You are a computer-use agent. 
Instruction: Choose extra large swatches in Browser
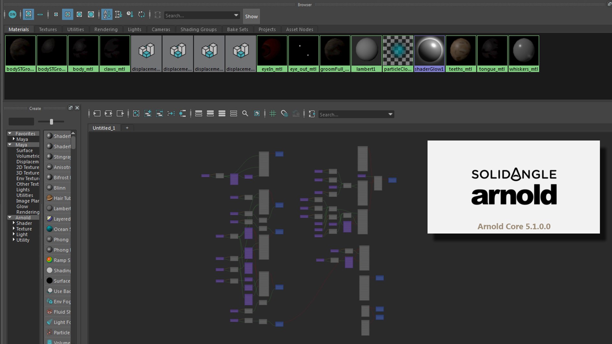[91, 14]
